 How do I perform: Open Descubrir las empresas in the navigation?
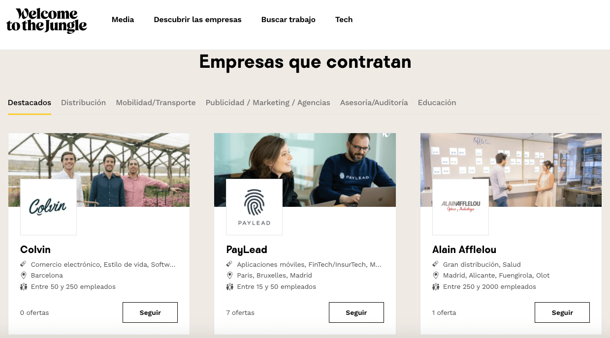(x=197, y=20)
